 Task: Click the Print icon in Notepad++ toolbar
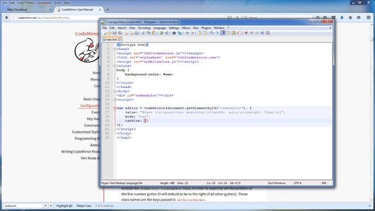[136, 33]
